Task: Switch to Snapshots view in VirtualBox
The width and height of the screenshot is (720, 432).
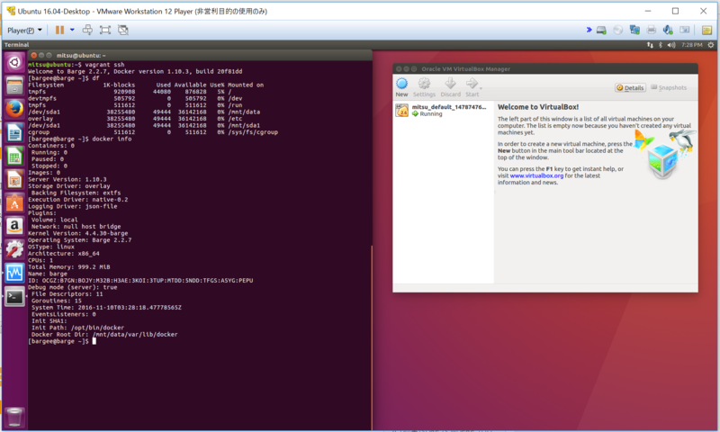Action: point(669,87)
